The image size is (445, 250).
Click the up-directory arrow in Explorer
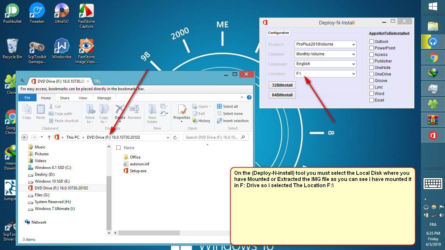tap(49, 137)
